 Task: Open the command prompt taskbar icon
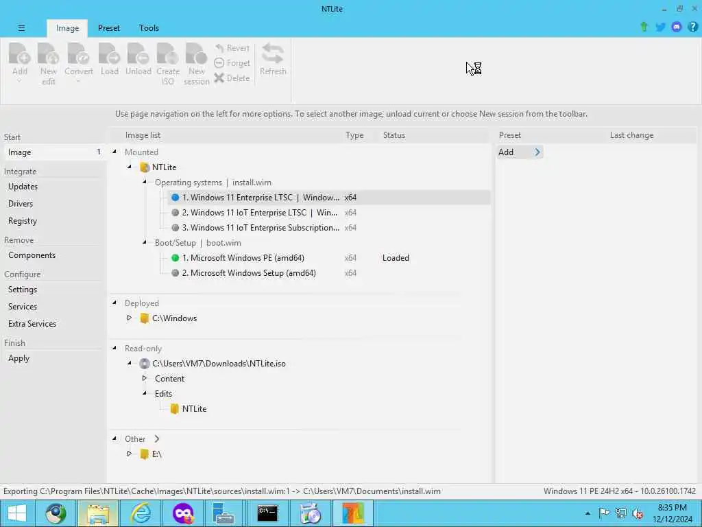click(x=267, y=513)
